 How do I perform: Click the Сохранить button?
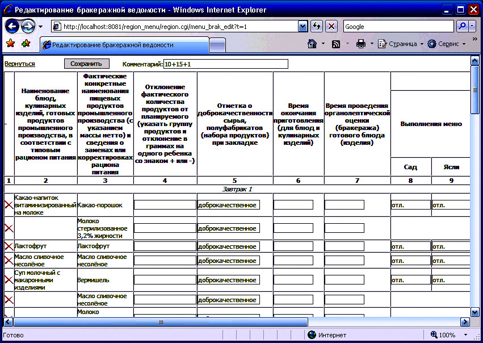[86, 64]
